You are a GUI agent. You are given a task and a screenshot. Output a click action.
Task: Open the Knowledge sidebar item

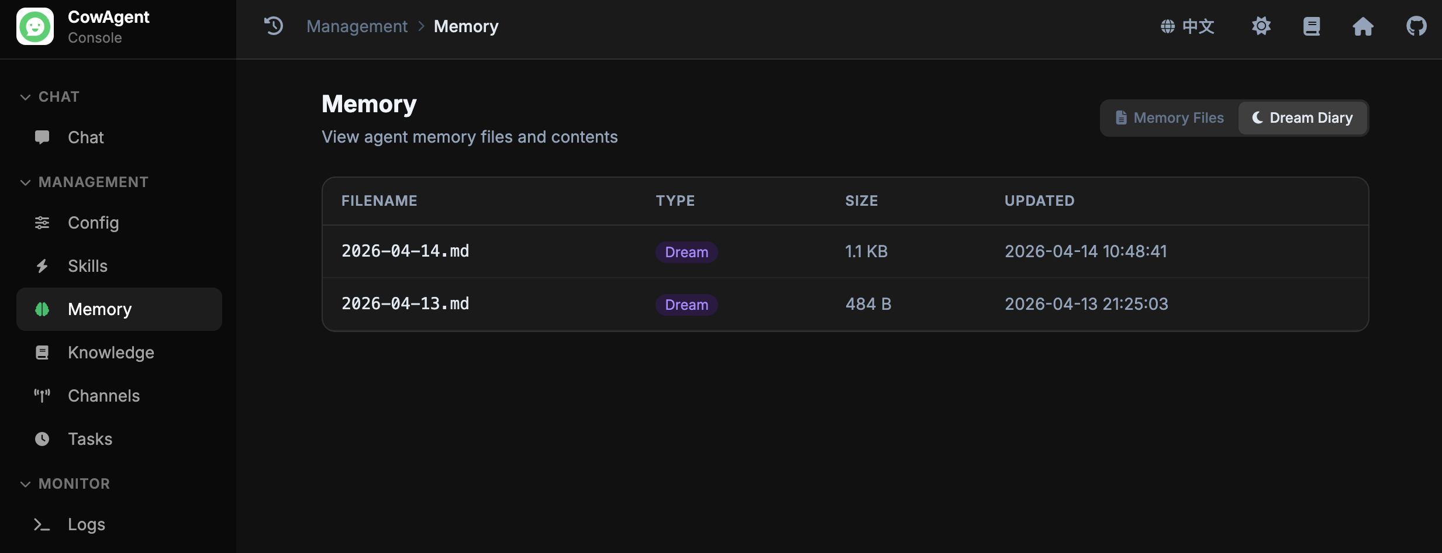111,352
